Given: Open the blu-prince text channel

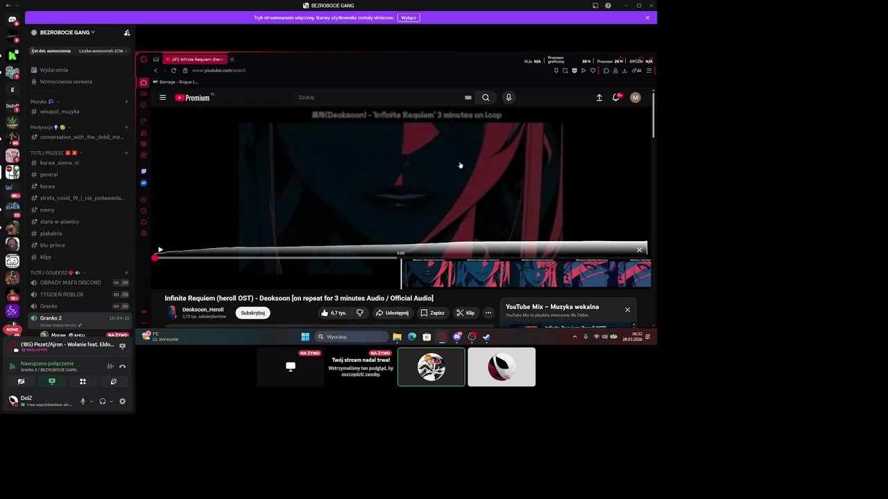Looking at the screenshot, I should click(x=53, y=245).
